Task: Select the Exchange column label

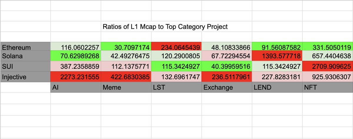Action: 227,87
